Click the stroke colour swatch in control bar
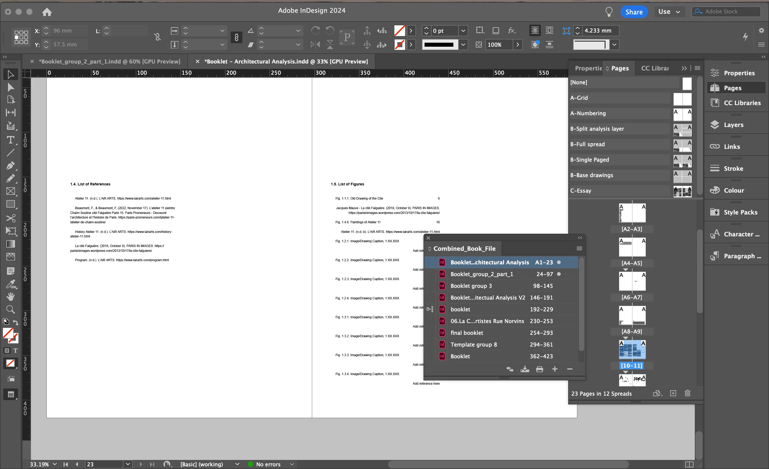 click(399, 45)
